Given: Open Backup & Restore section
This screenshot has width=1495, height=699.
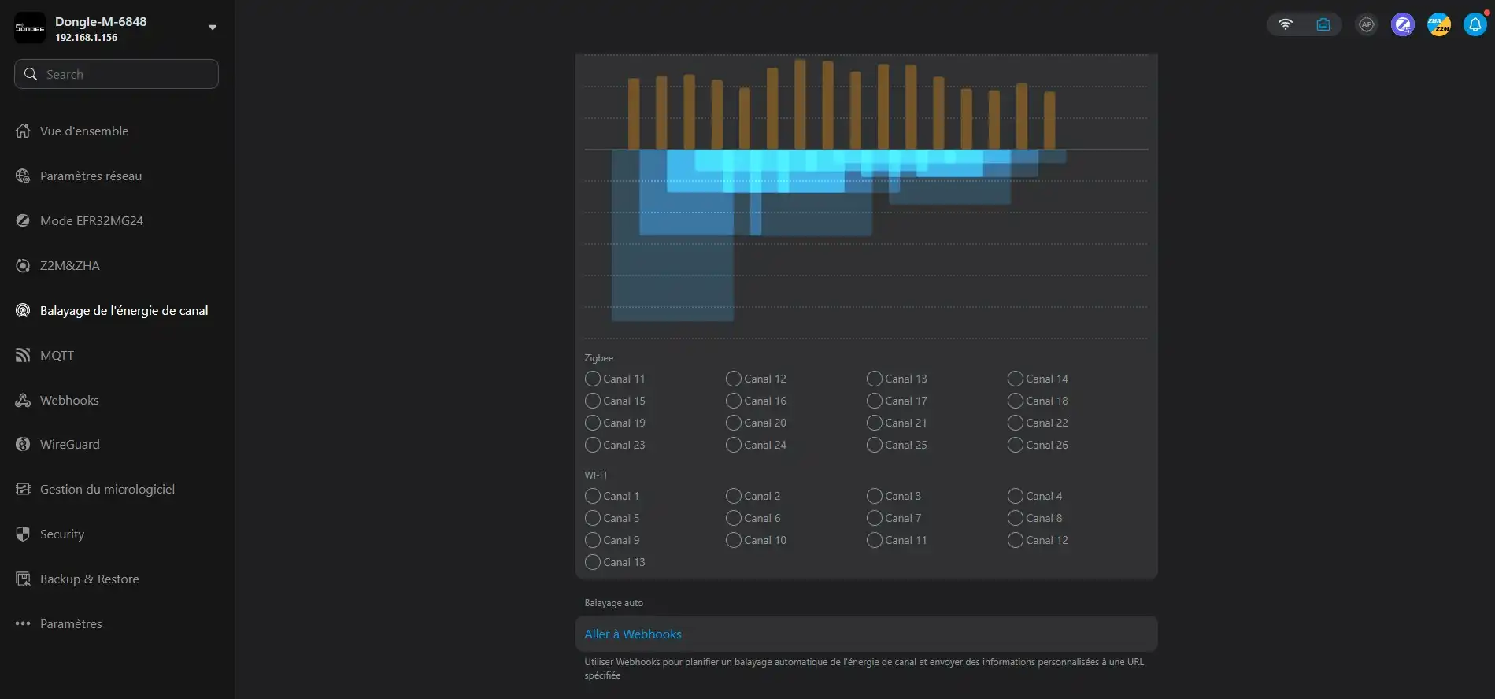Looking at the screenshot, I should tap(89, 579).
